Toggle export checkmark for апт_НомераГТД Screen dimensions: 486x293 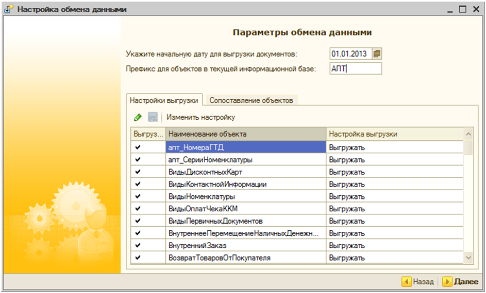coord(138,148)
